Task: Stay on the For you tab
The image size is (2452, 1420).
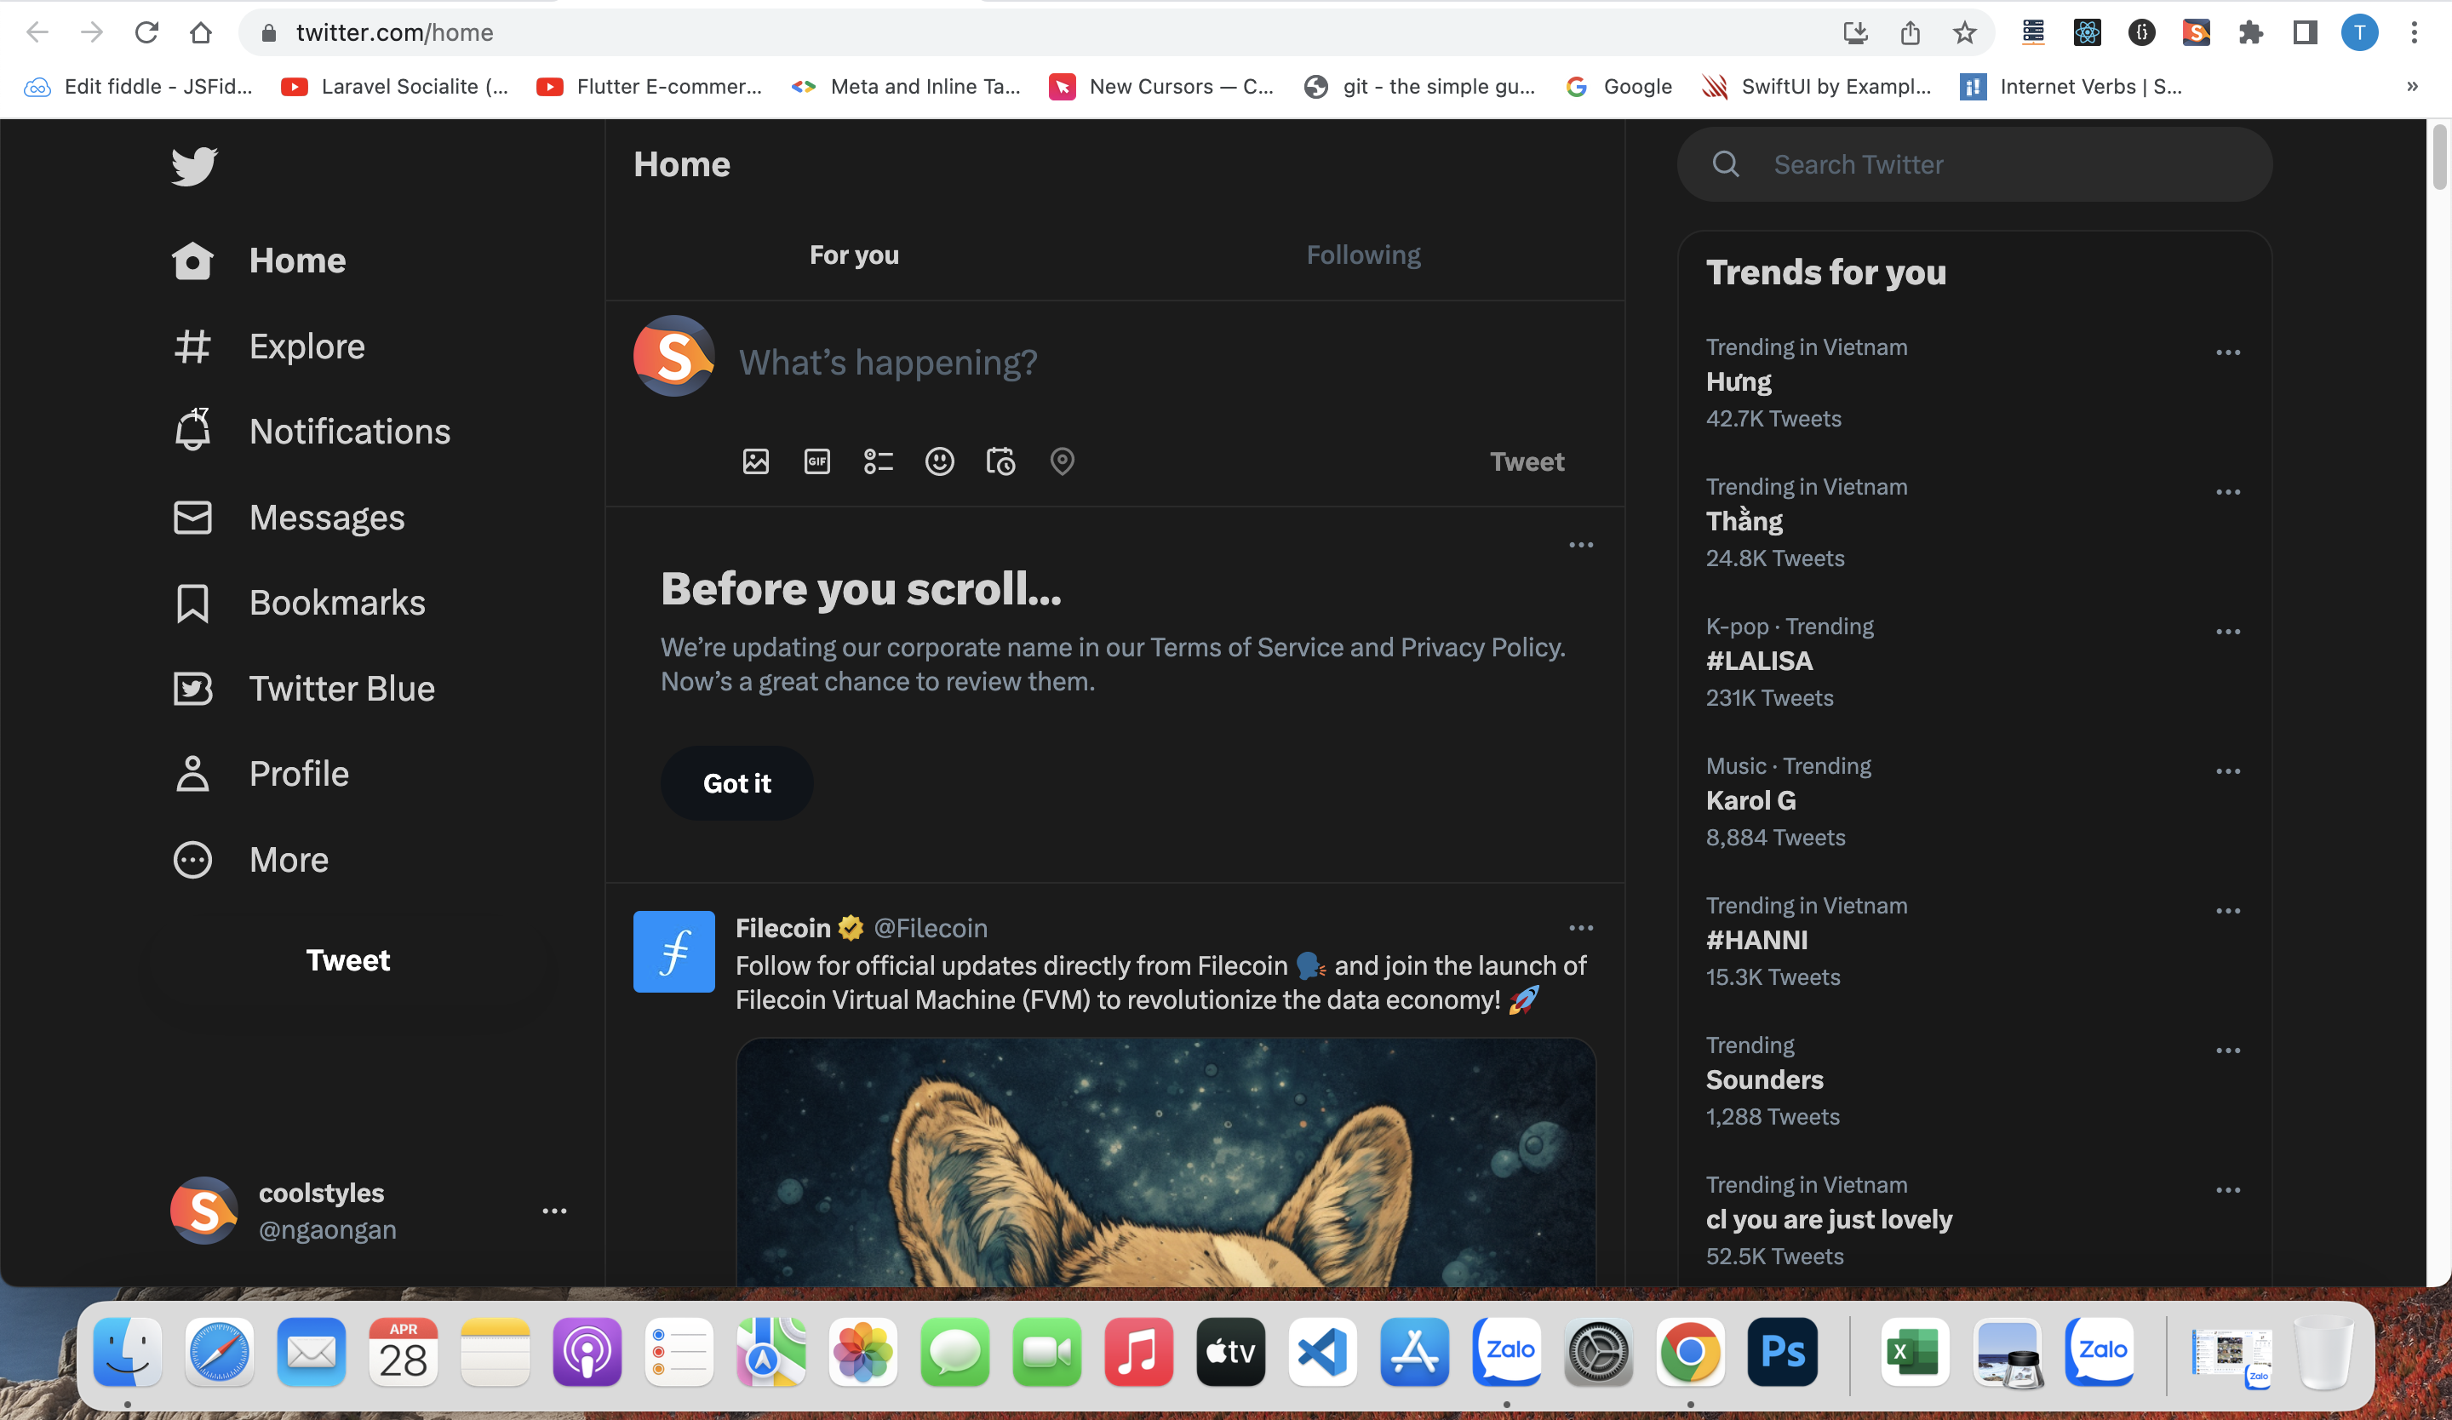Action: click(853, 254)
